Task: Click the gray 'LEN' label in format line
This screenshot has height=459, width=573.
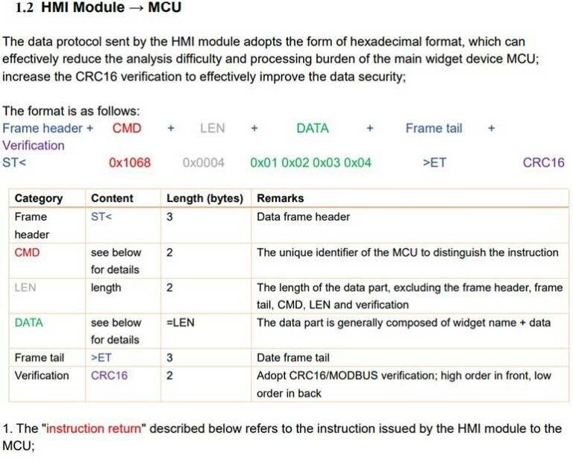Action: (x=212, y=128)
